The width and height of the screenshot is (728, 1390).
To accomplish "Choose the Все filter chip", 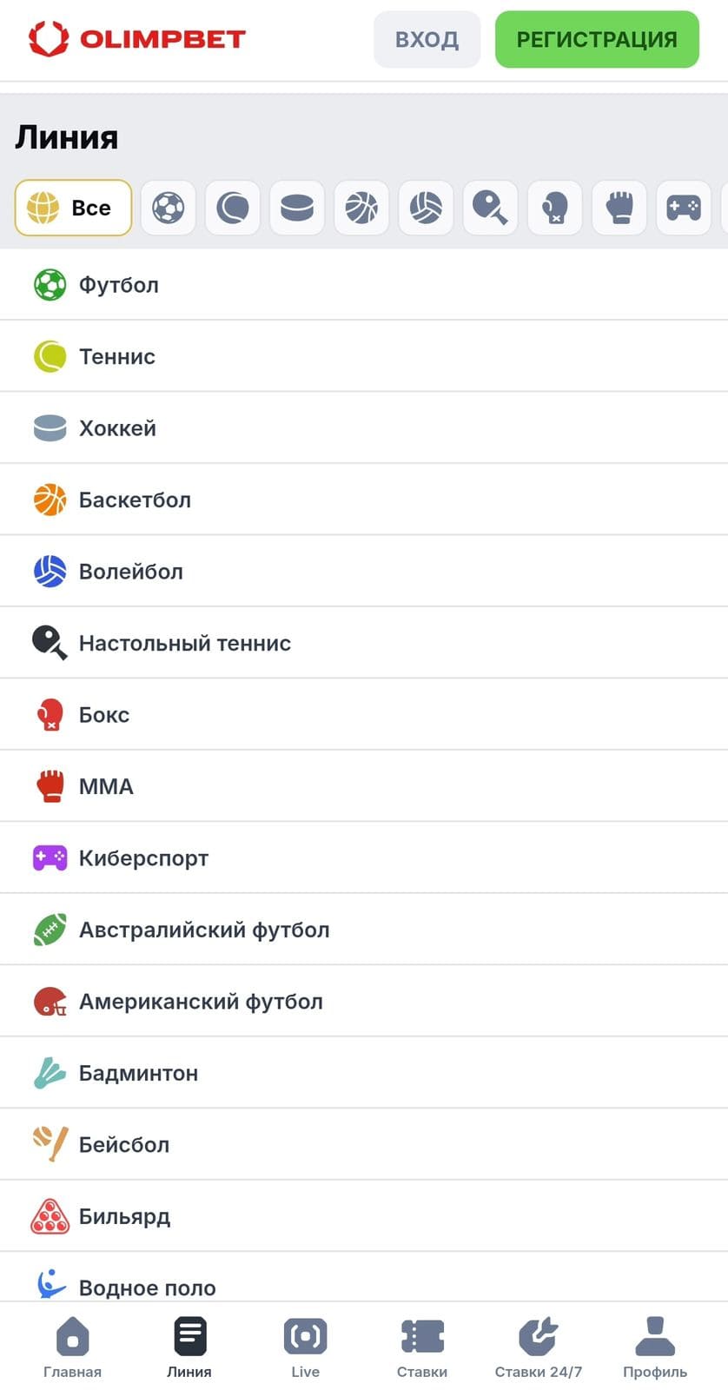I will 73,208.
